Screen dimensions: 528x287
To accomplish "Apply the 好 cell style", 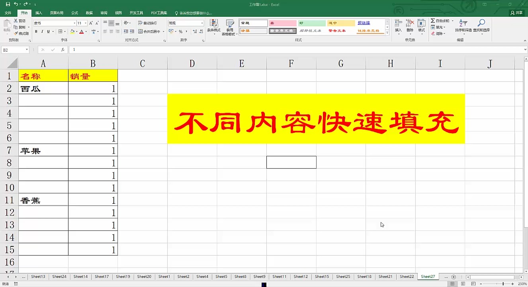I will 312,23.
